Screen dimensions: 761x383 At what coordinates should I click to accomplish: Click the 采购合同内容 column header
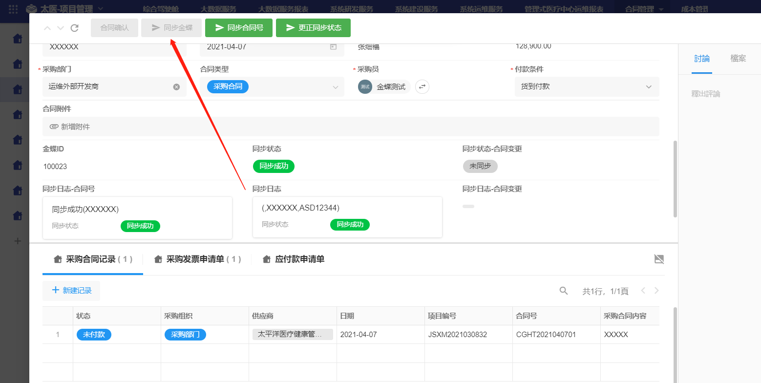click(x=630, y=316)
